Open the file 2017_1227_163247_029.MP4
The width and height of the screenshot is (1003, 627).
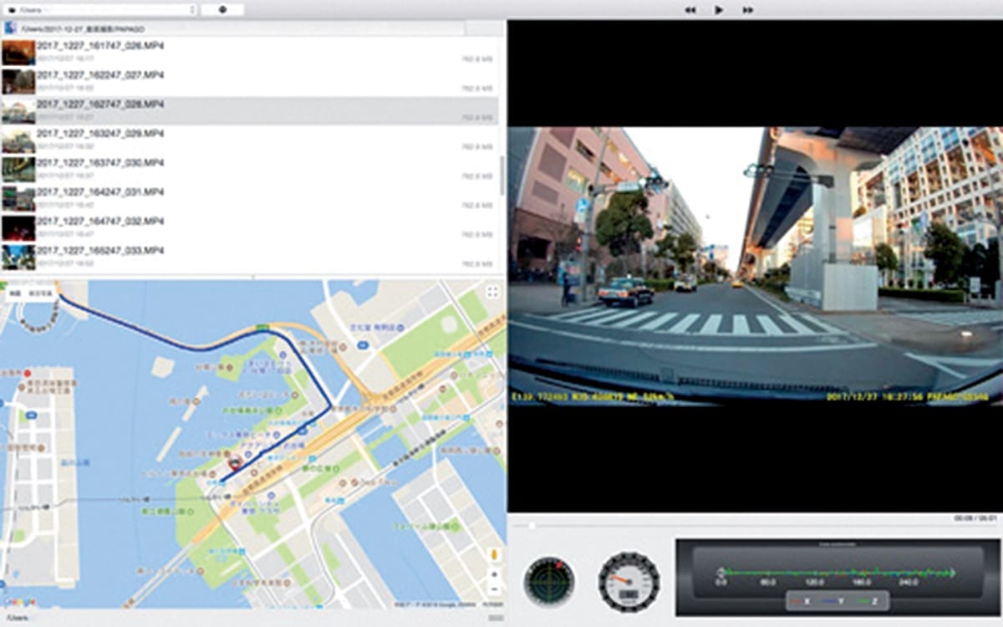(100, 134)
